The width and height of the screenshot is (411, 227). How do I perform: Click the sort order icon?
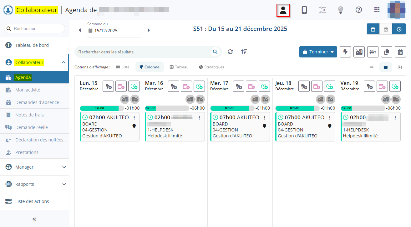tap(244, 52)
